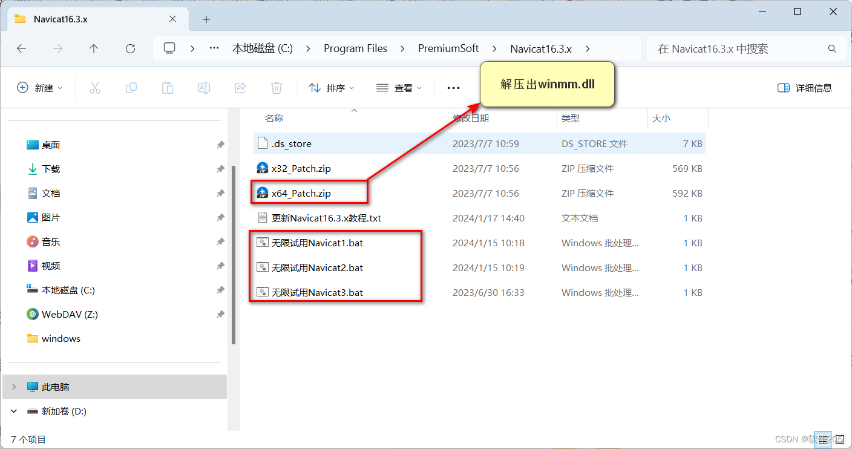Unpin WebDAV (Z:) using its pin icon
Screen dimensions: 852x449
220,315
